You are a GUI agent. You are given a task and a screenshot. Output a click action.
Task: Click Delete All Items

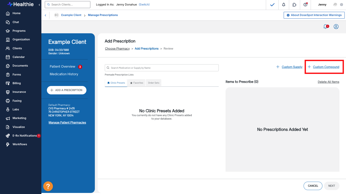tap(328, 82)
